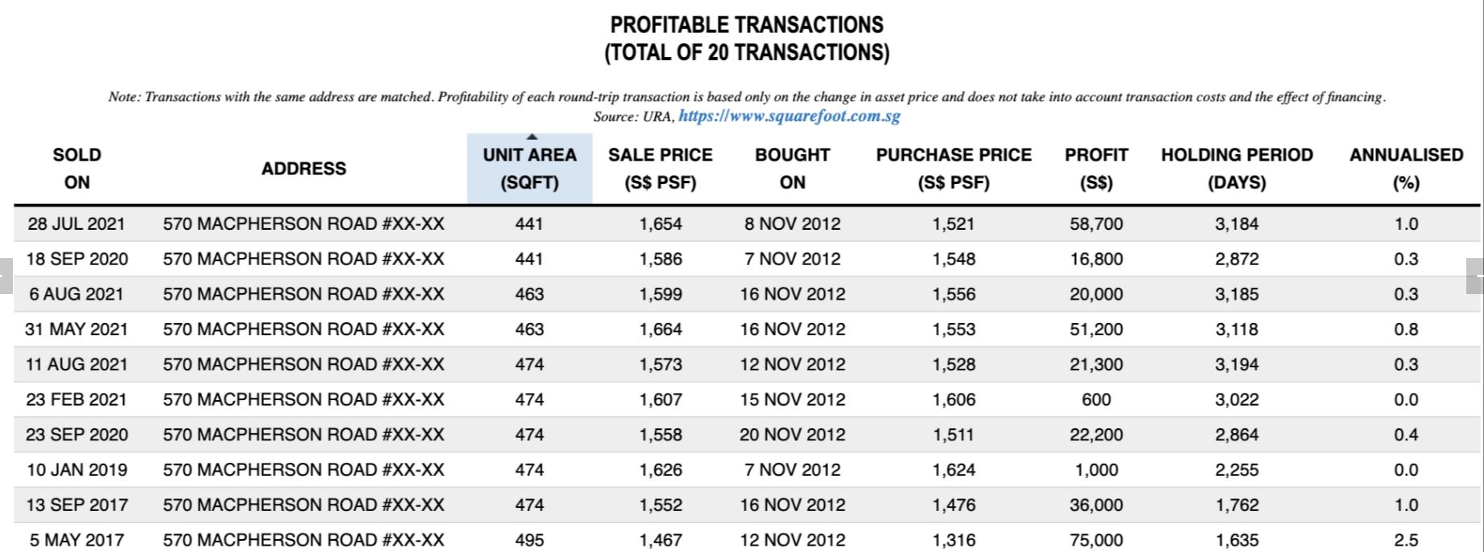
Task: Click the Unit Area (SQFT) column header
Action: 530,169
